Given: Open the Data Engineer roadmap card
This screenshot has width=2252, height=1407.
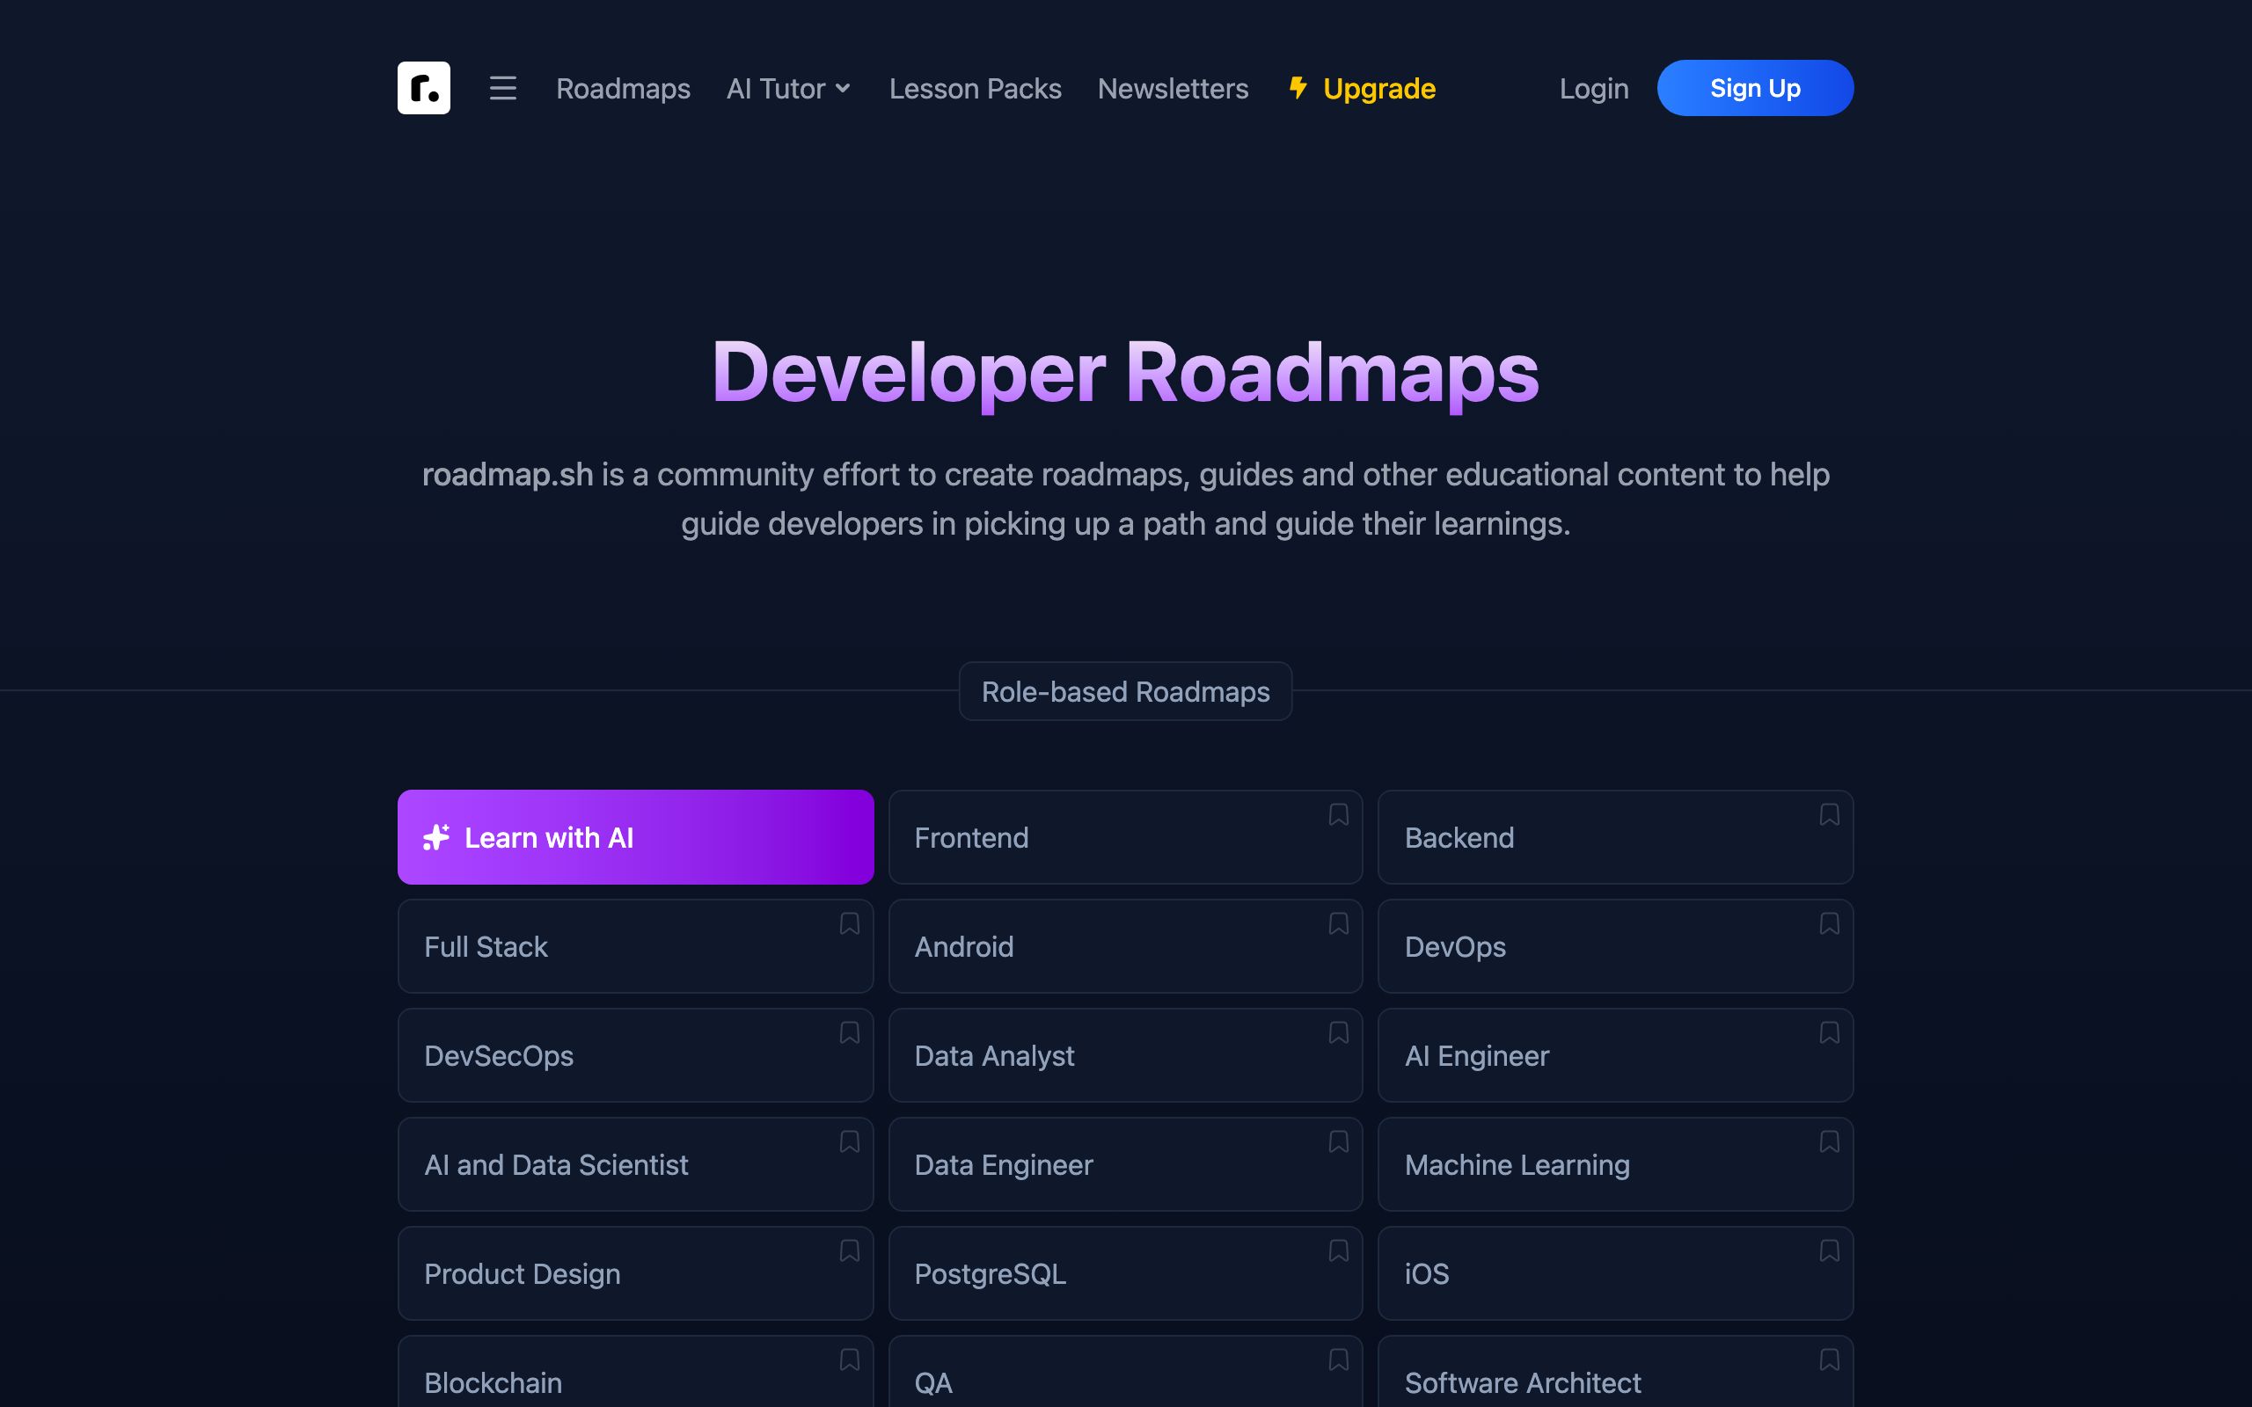Looking at the screenshot, I should coord(1125,1163).
